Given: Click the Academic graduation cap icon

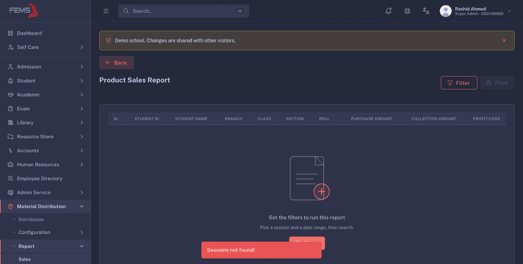Looking at the screenshot, I should tap(10, 95).
